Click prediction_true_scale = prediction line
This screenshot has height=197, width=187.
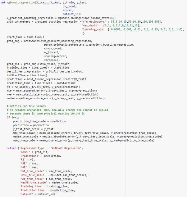point(39,121)
